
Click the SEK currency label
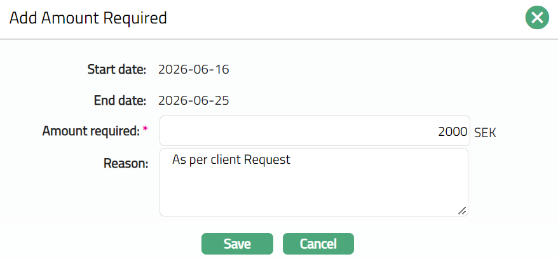point(485,133)
